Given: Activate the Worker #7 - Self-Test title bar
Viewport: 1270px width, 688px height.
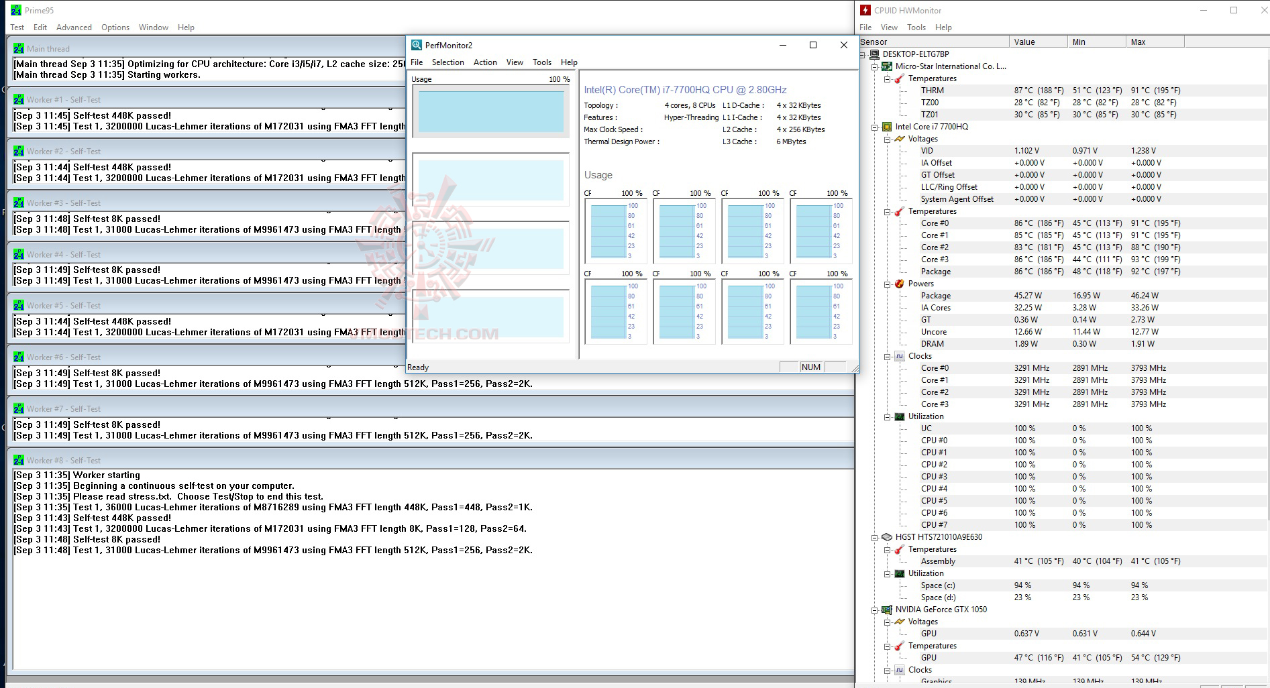Looking at the screenshot, I should 431,408.
